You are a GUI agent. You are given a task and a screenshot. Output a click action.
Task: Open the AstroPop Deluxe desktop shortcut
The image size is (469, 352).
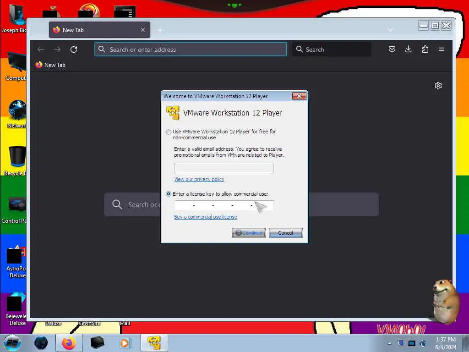coord(15,262)
